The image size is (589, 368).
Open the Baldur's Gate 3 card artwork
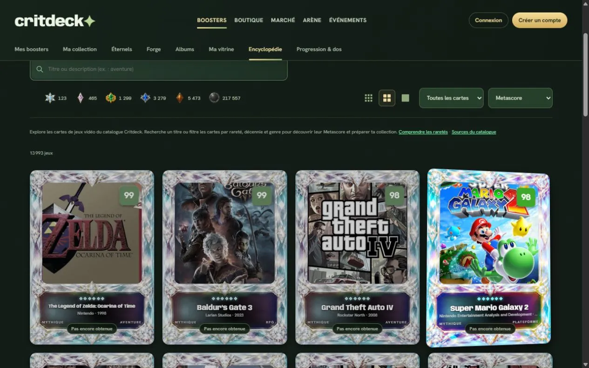(x=224, y=233)
